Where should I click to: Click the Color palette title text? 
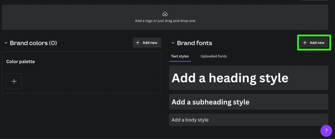(20, 61)
